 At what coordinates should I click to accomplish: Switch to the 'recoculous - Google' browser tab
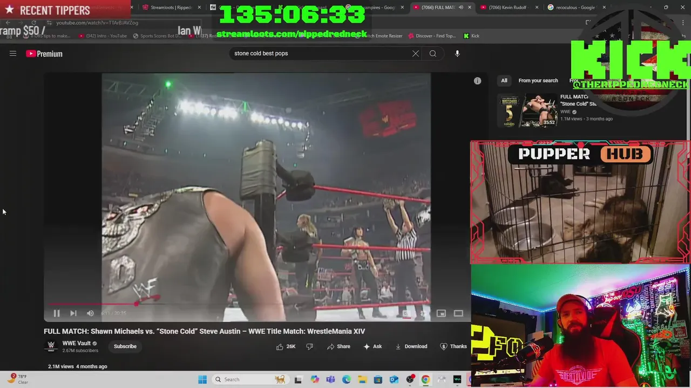pyautogui.click(x=577, y=8)
